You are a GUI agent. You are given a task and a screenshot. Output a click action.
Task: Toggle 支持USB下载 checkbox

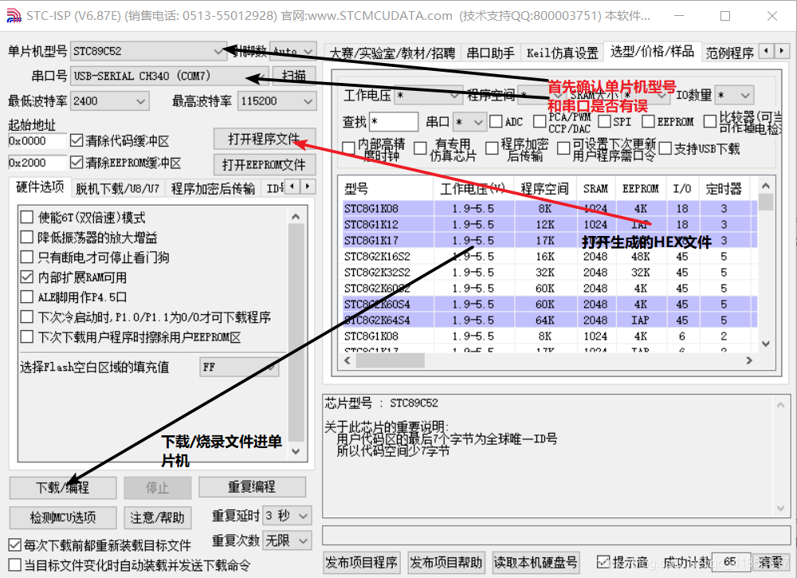coord(665,148)
